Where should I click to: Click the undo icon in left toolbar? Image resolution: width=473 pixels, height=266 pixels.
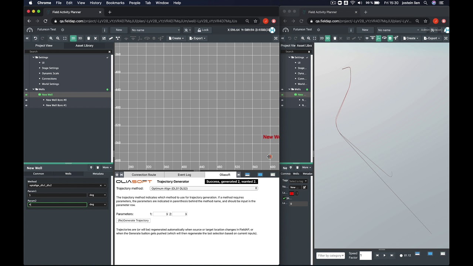click(x=35, y=38)
